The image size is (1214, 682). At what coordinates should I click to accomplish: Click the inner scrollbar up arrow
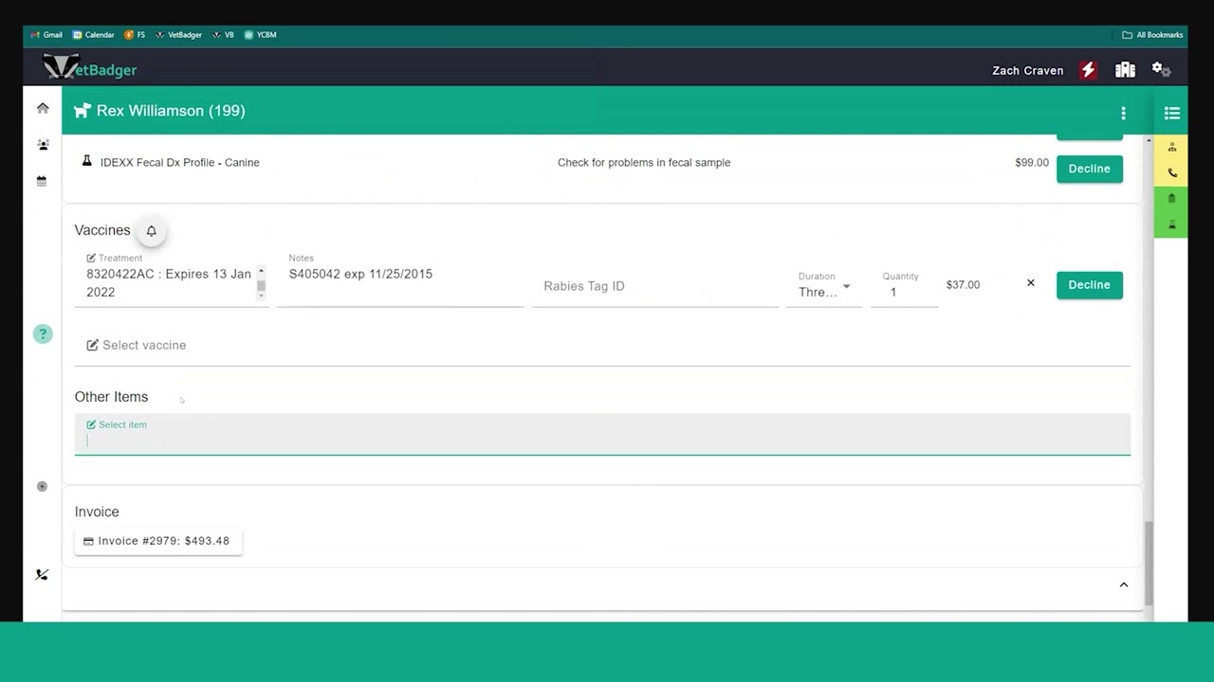click(x=1149, y=141)
